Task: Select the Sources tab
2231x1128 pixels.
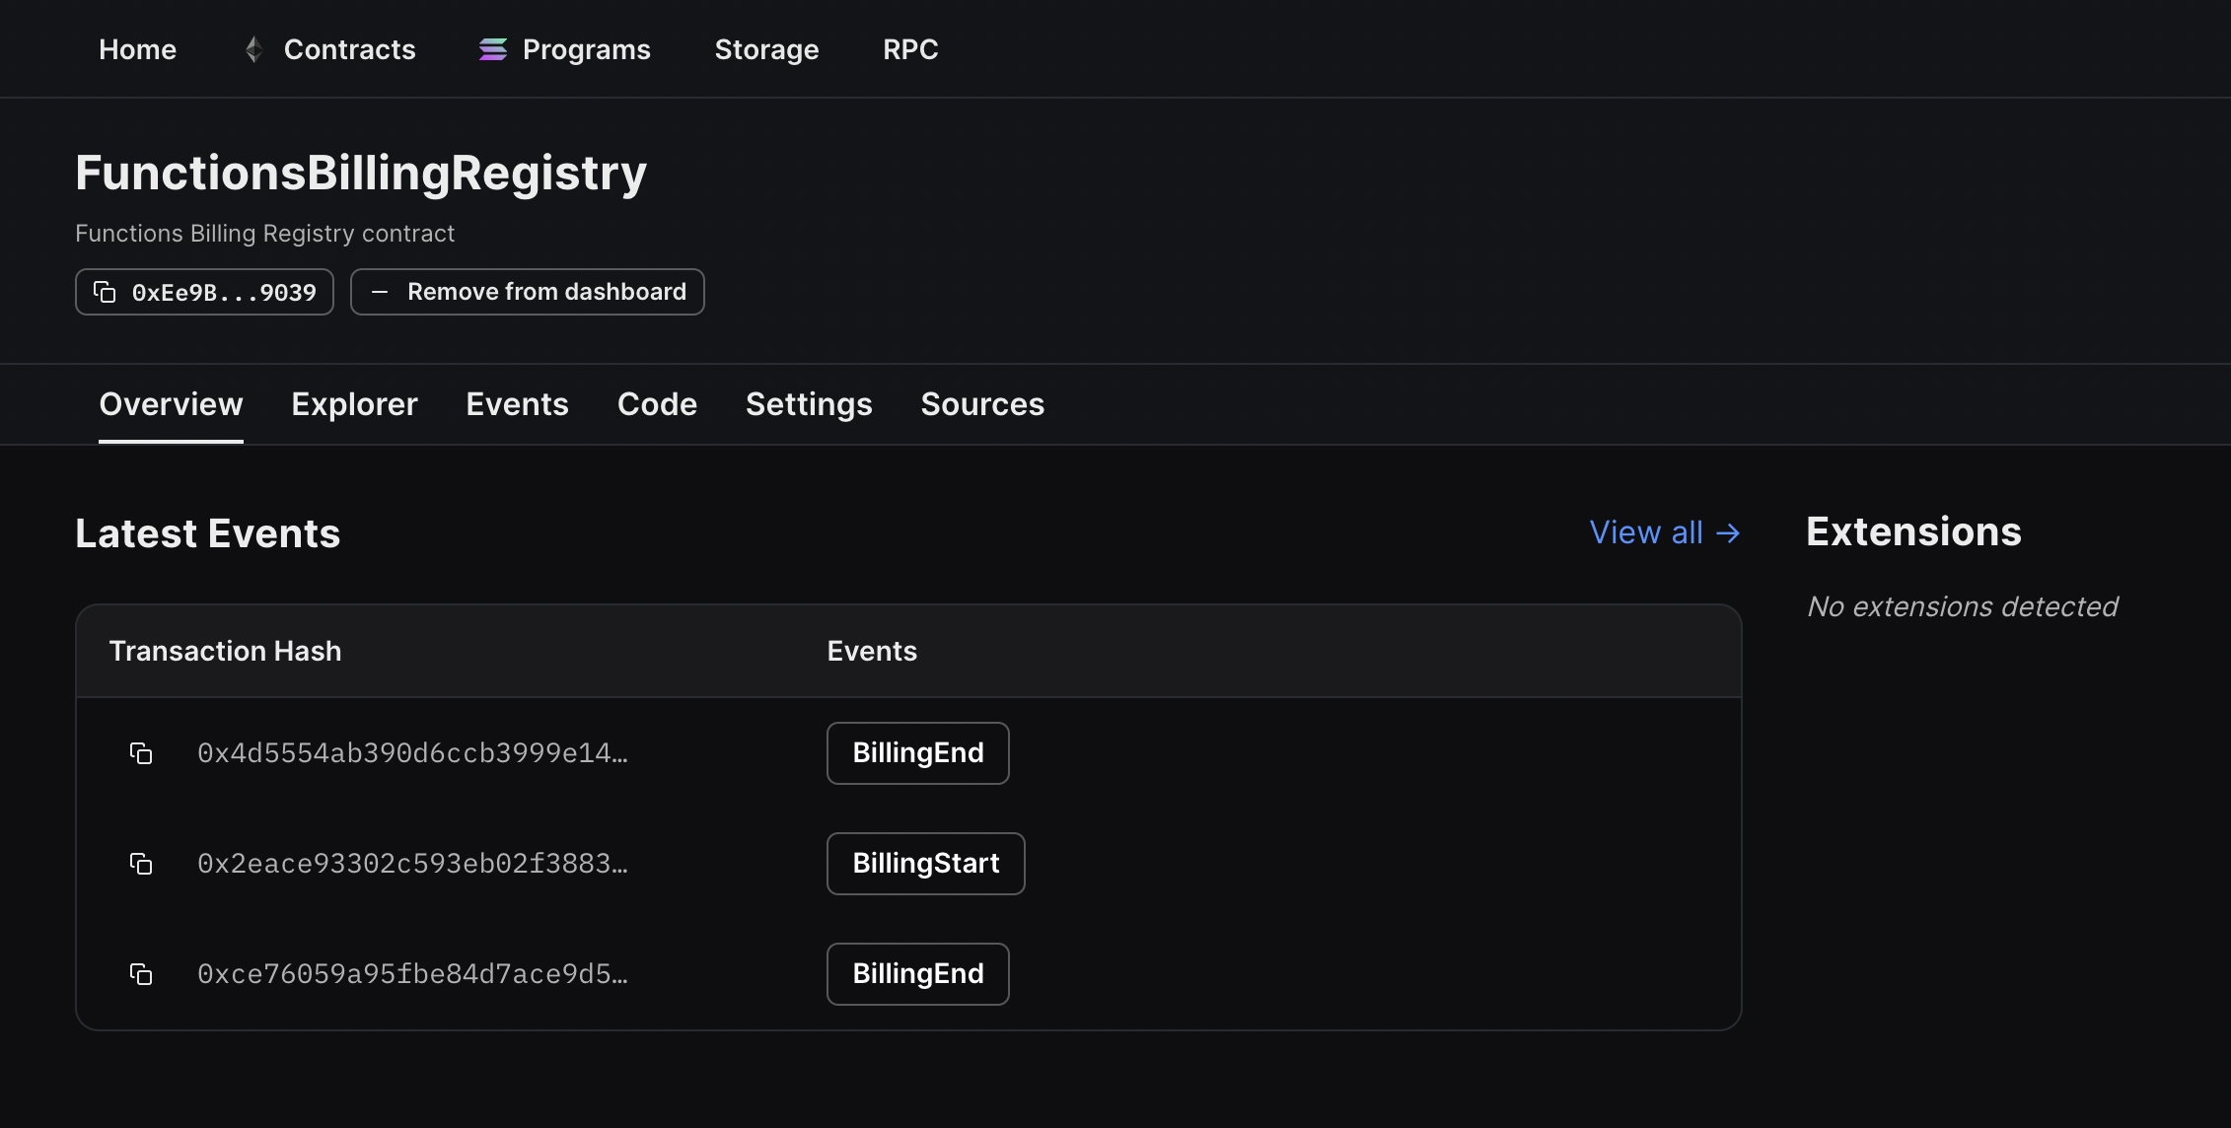Action: tap(981, 404)
